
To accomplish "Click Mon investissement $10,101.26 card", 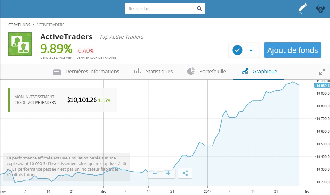I will click(63, 100).
